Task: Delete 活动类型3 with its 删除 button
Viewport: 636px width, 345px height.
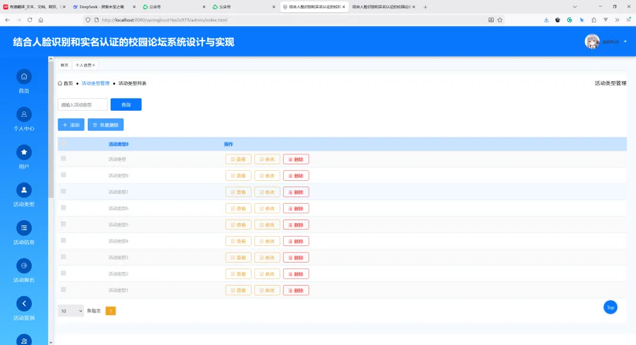Action: (x=296, y=257)
